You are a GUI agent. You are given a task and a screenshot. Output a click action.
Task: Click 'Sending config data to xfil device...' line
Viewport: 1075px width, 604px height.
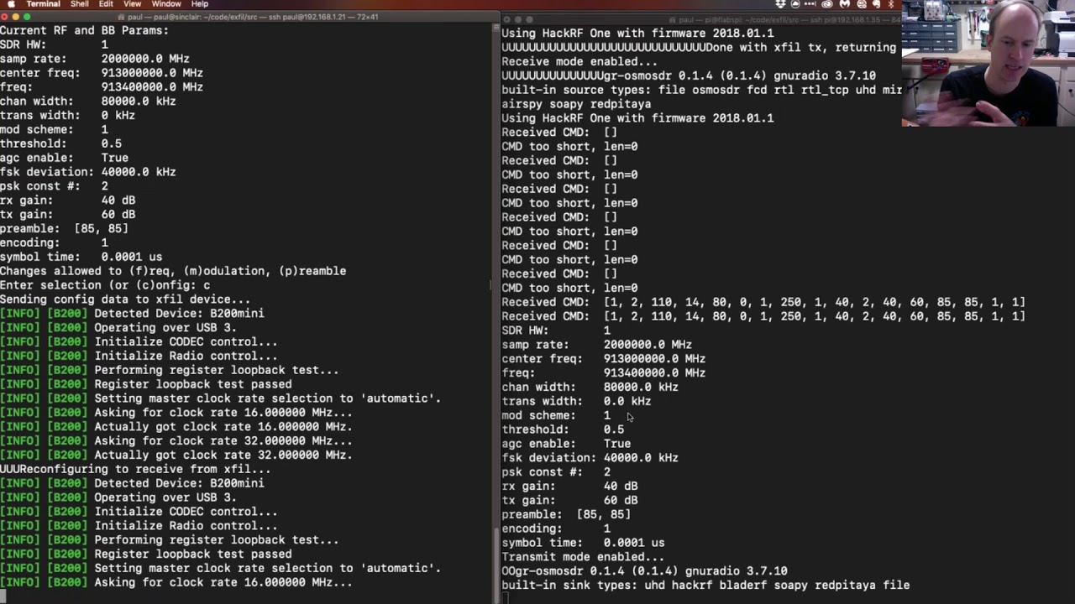[125, 299]
